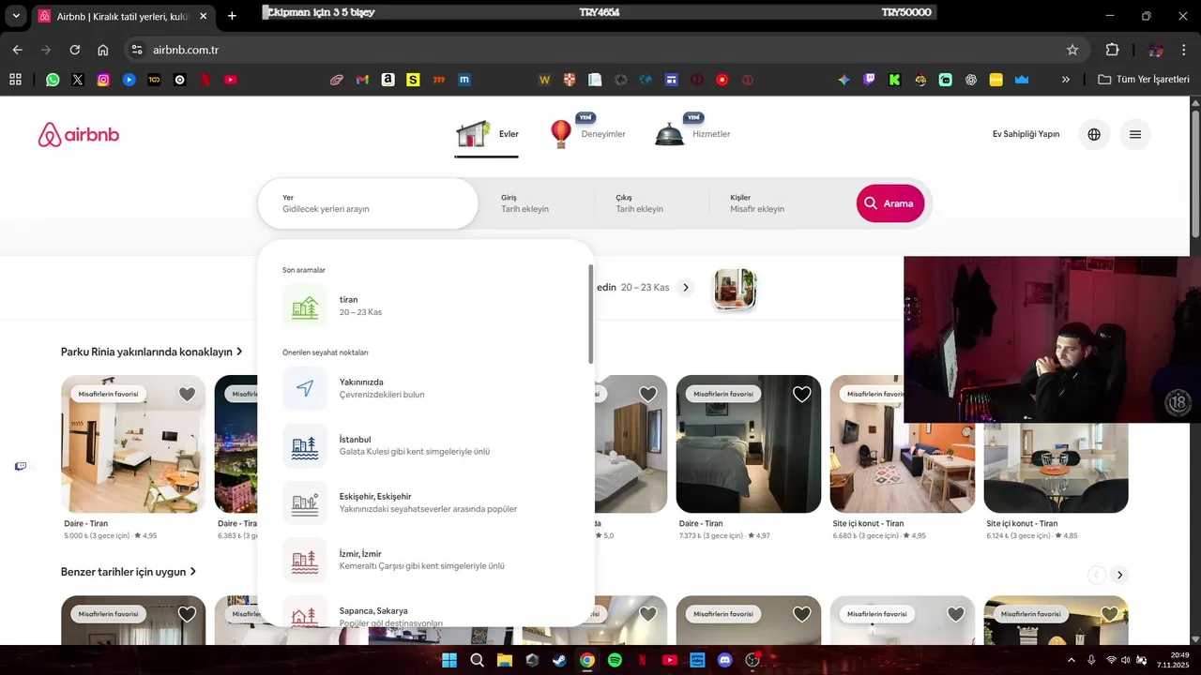Open Chrome extensions puzzle icon
Image resolution: width=1201 pixels, height=675 pixels.
1113,50
